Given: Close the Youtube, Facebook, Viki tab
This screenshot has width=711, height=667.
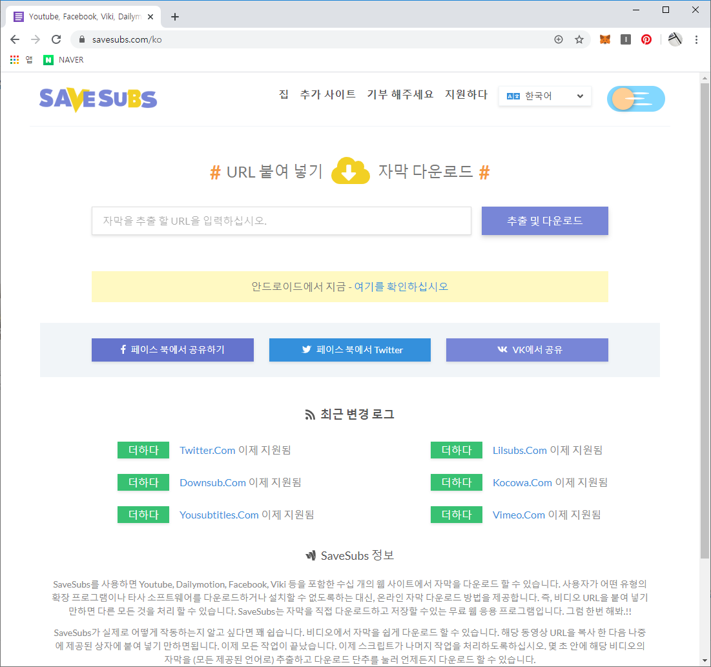Looking at the screenshot, I should 150,17.
